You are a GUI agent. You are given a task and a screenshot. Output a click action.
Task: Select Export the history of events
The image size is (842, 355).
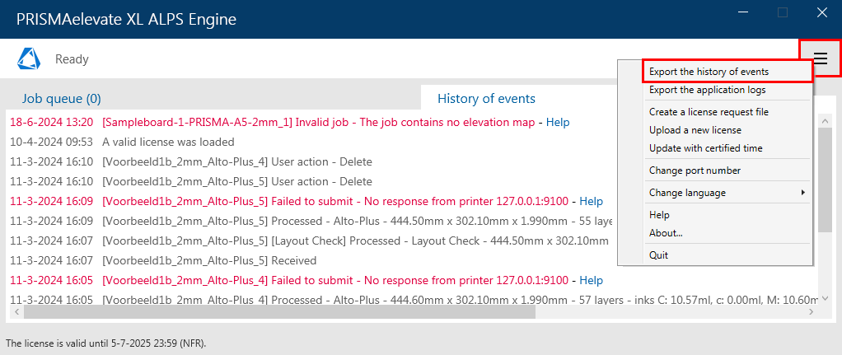[727, 72]
